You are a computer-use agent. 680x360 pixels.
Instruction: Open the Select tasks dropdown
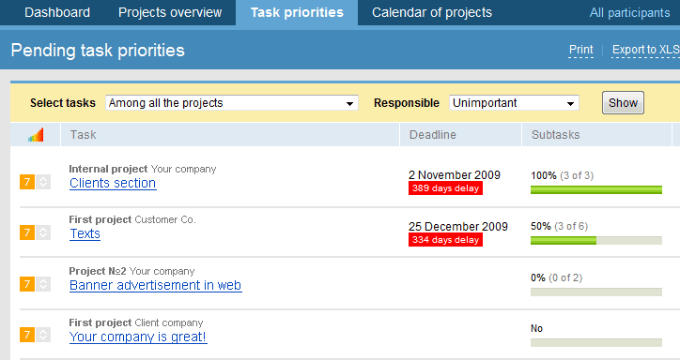[x=232, y=103]
